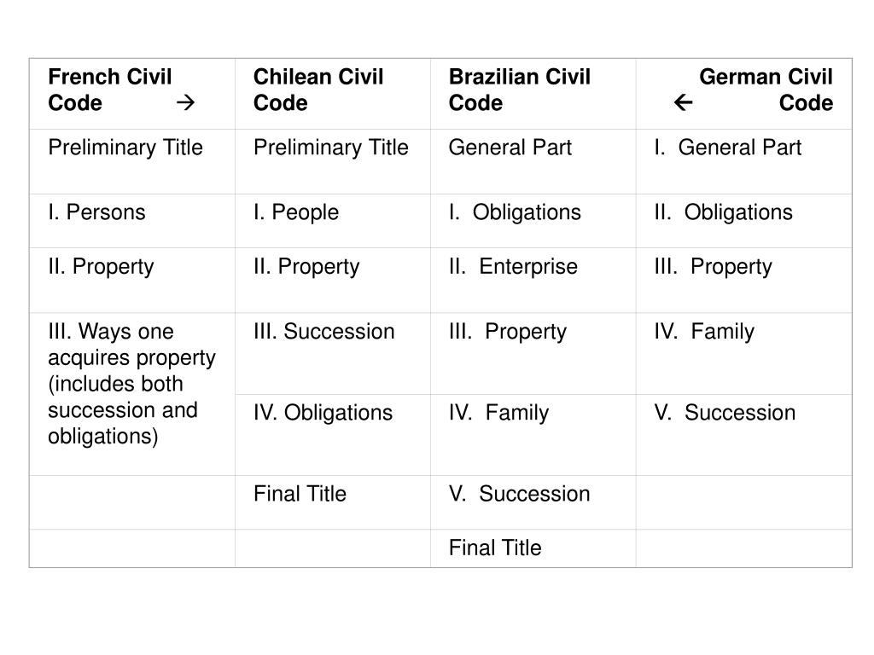Viewport: 874px width, 655px height.
Task: Select the German Civil Code header
Action: tap(744, 94)
